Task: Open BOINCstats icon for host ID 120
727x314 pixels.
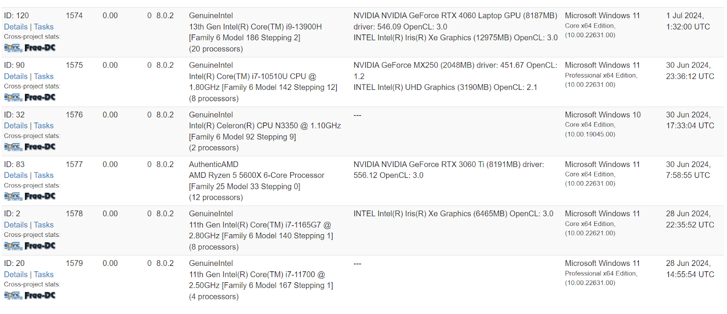Action: point(13,48)
